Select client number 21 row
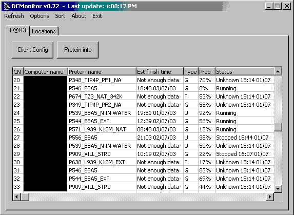Image resolution: width=294 pixels, height=215 pixels. pyautogui.click(x=143, y=88)
